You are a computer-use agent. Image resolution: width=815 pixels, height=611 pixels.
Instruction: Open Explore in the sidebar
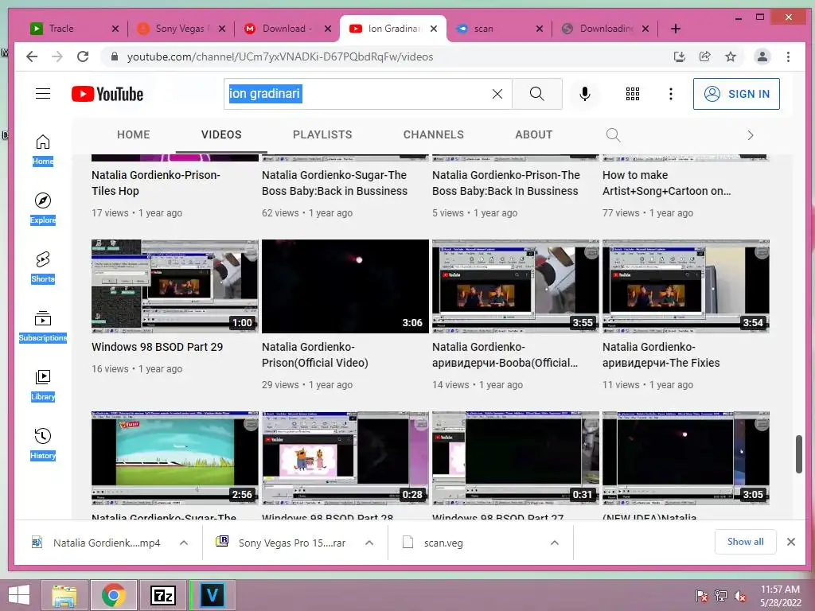coord(43,209)
